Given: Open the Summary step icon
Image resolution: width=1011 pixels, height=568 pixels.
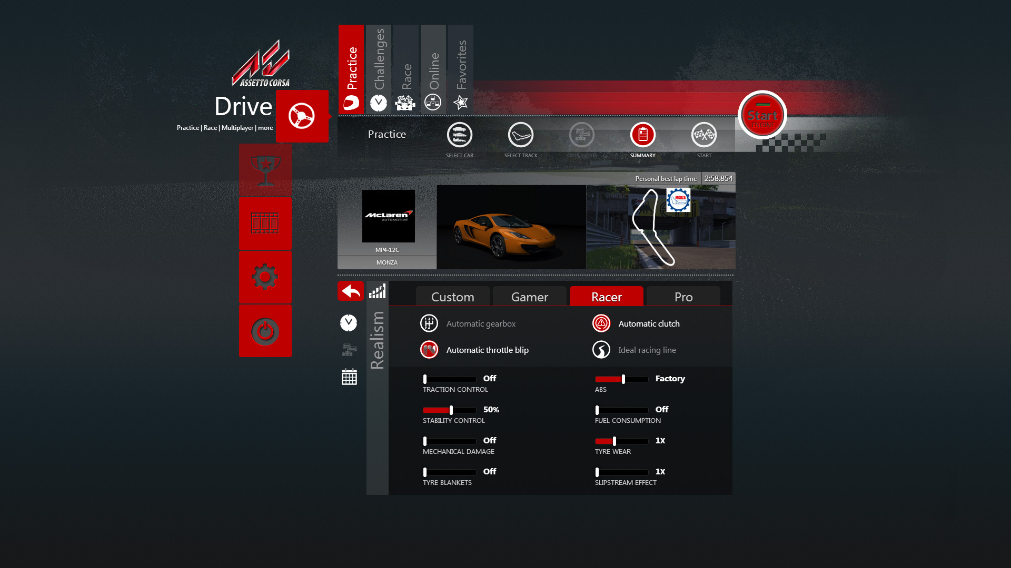Looking at the screenshot, I should 642,135.
